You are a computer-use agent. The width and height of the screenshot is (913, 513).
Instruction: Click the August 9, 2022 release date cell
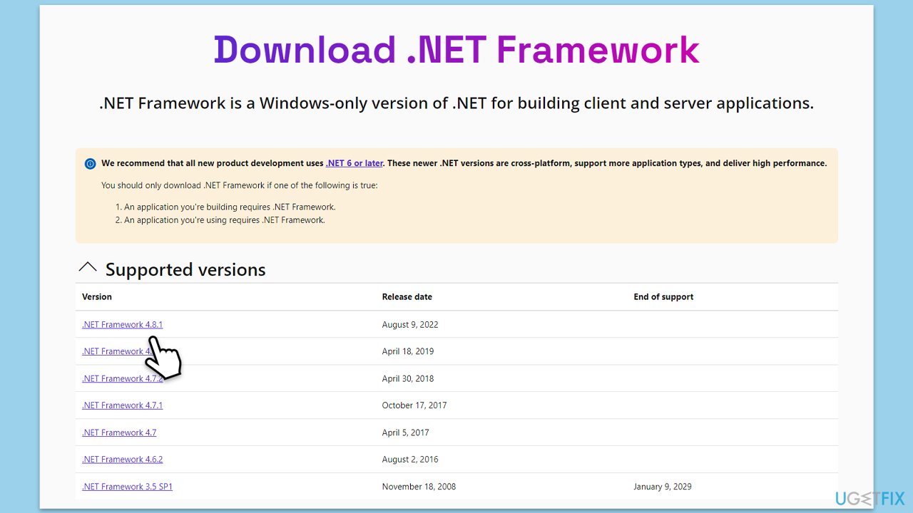[x=410, y=325]
